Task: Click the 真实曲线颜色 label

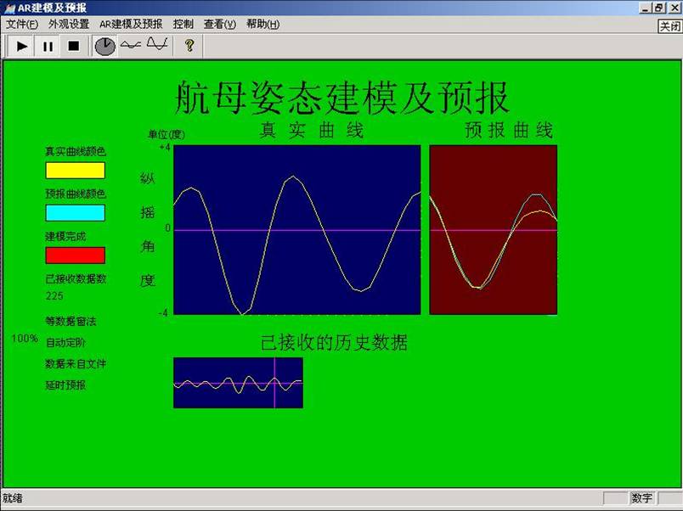Action: pyautogui.click(x=76, y=151)
